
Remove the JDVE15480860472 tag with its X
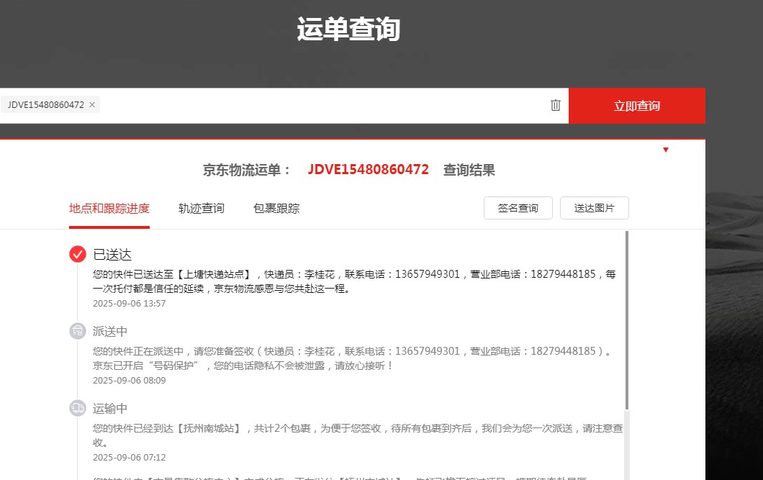(92, 105)
